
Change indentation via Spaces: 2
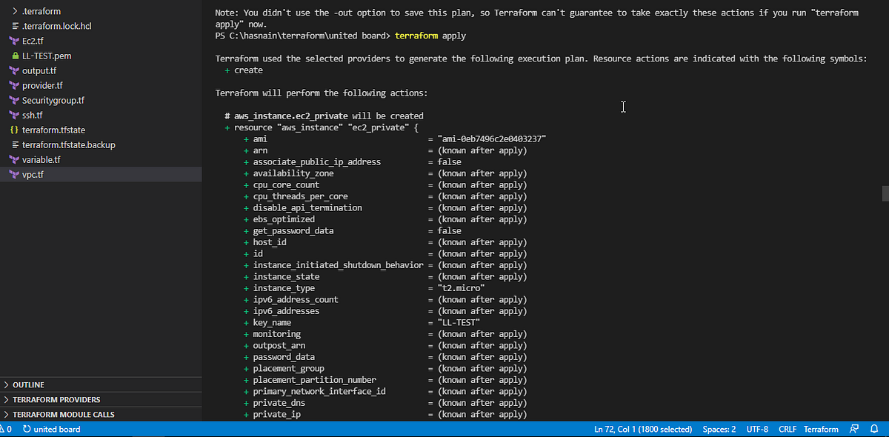pyautogui.click(x=719, y=429)
